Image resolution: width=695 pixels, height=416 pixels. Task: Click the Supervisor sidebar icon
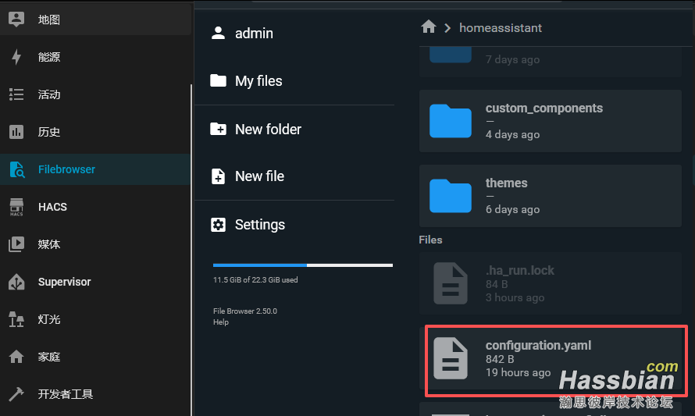(x=16, y=282)
